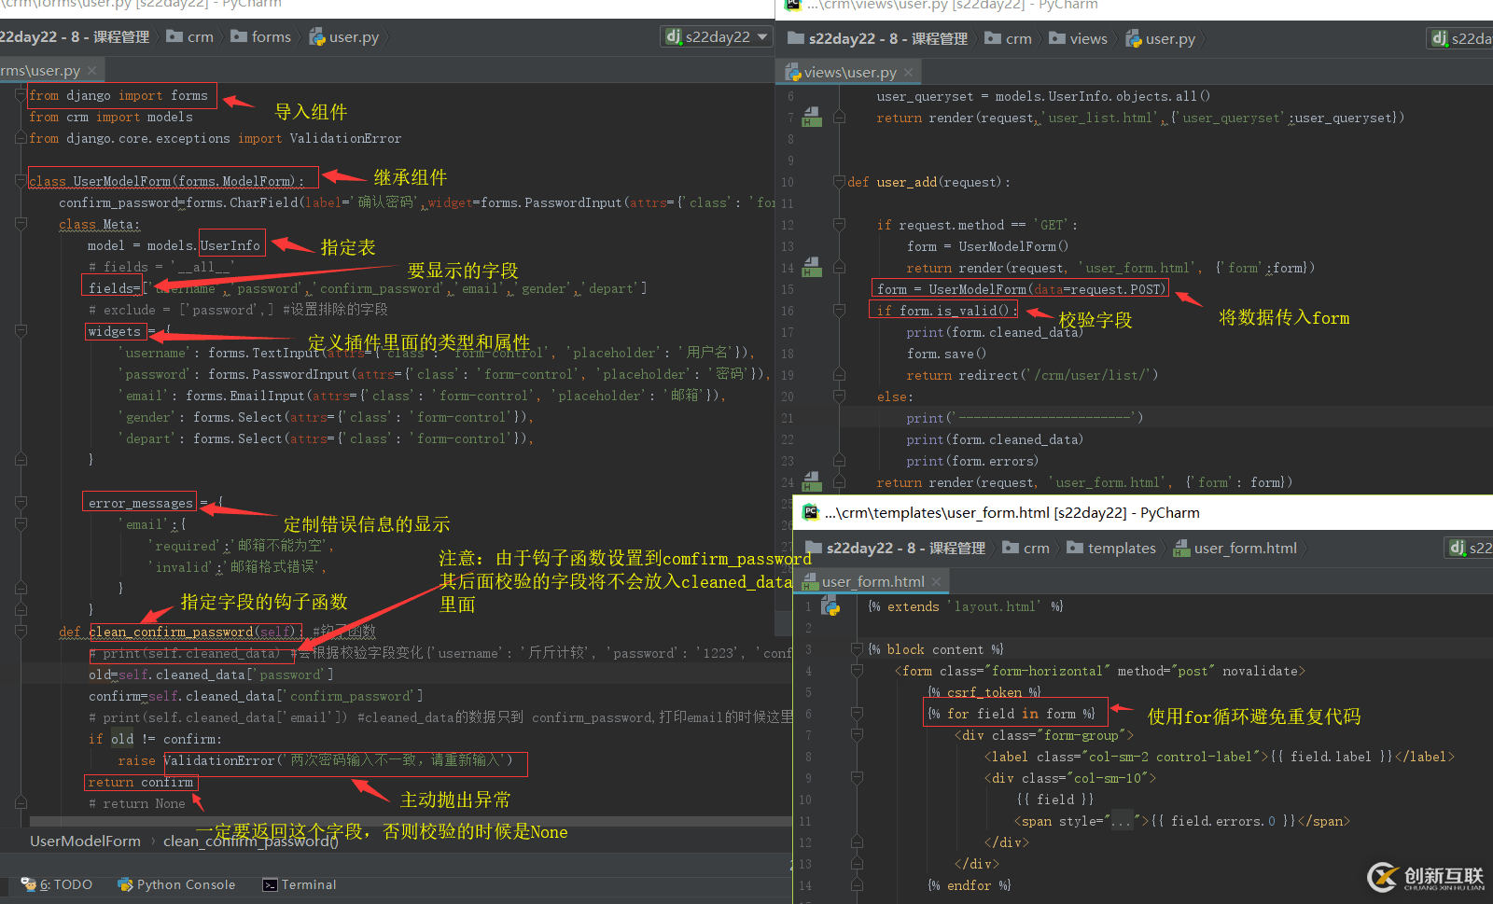Click project folder icon in templates window breadcrumb

pos(814,548)
